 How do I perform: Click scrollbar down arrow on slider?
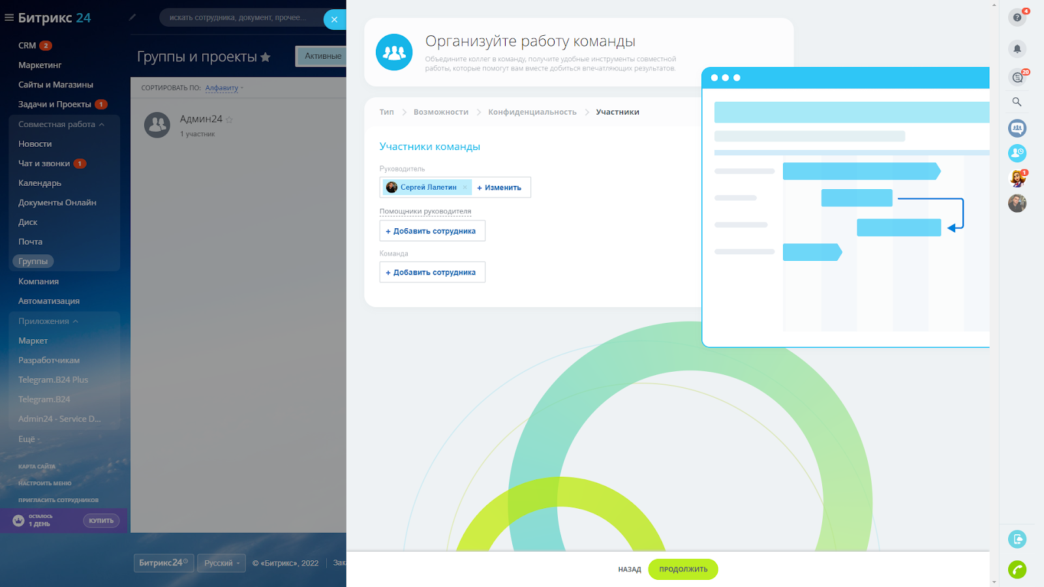pos(994,582)
